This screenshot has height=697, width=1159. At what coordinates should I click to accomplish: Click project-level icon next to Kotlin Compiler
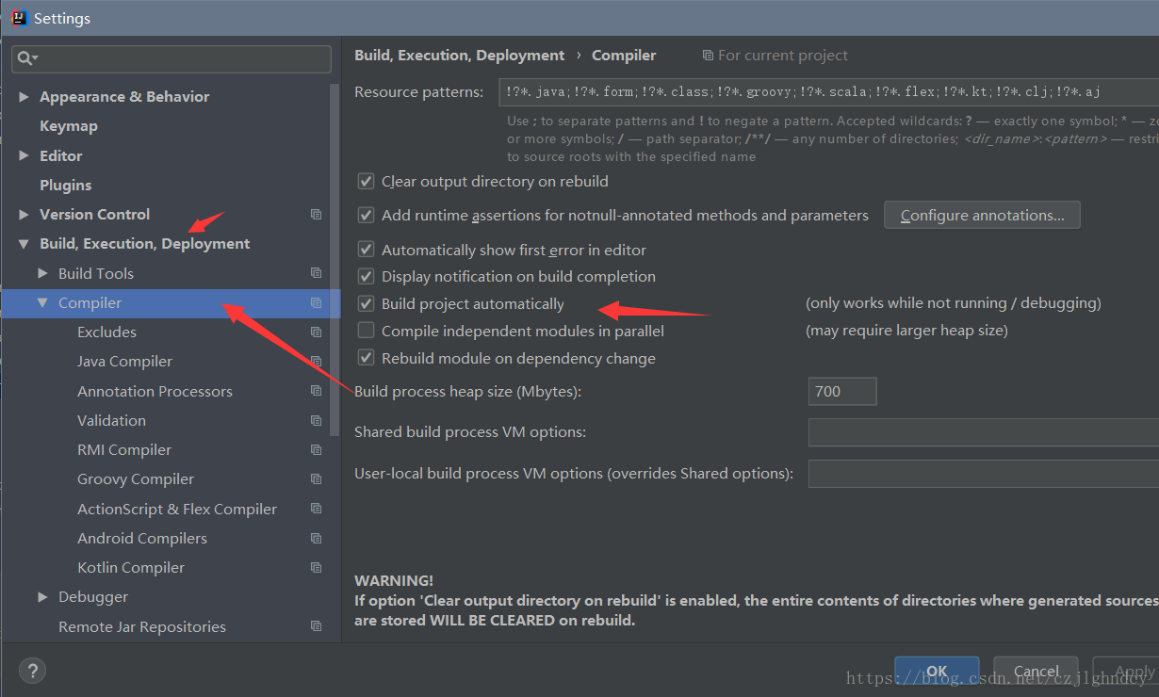316,568
